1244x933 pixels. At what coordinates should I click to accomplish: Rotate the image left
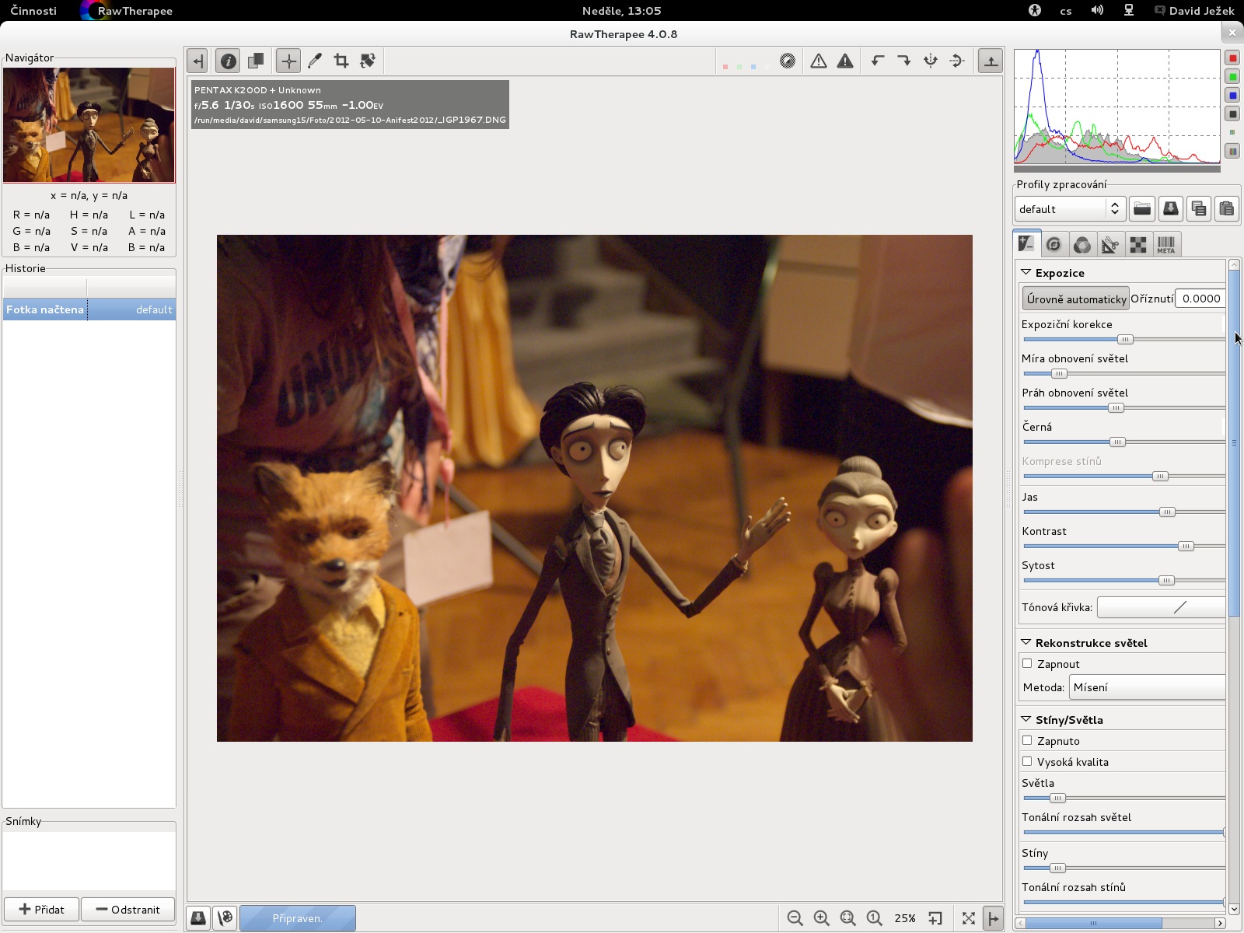(x=878, y=61)
